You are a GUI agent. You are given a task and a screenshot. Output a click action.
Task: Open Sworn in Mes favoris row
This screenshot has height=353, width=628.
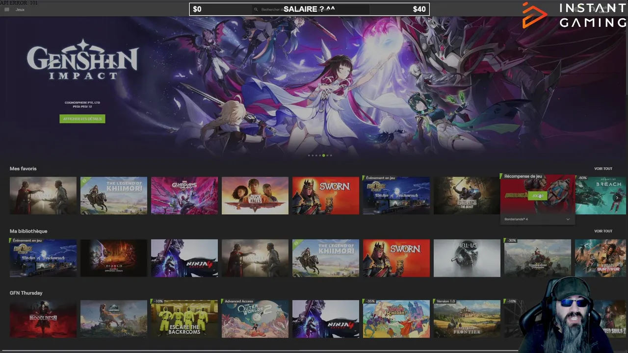[326, 196]
